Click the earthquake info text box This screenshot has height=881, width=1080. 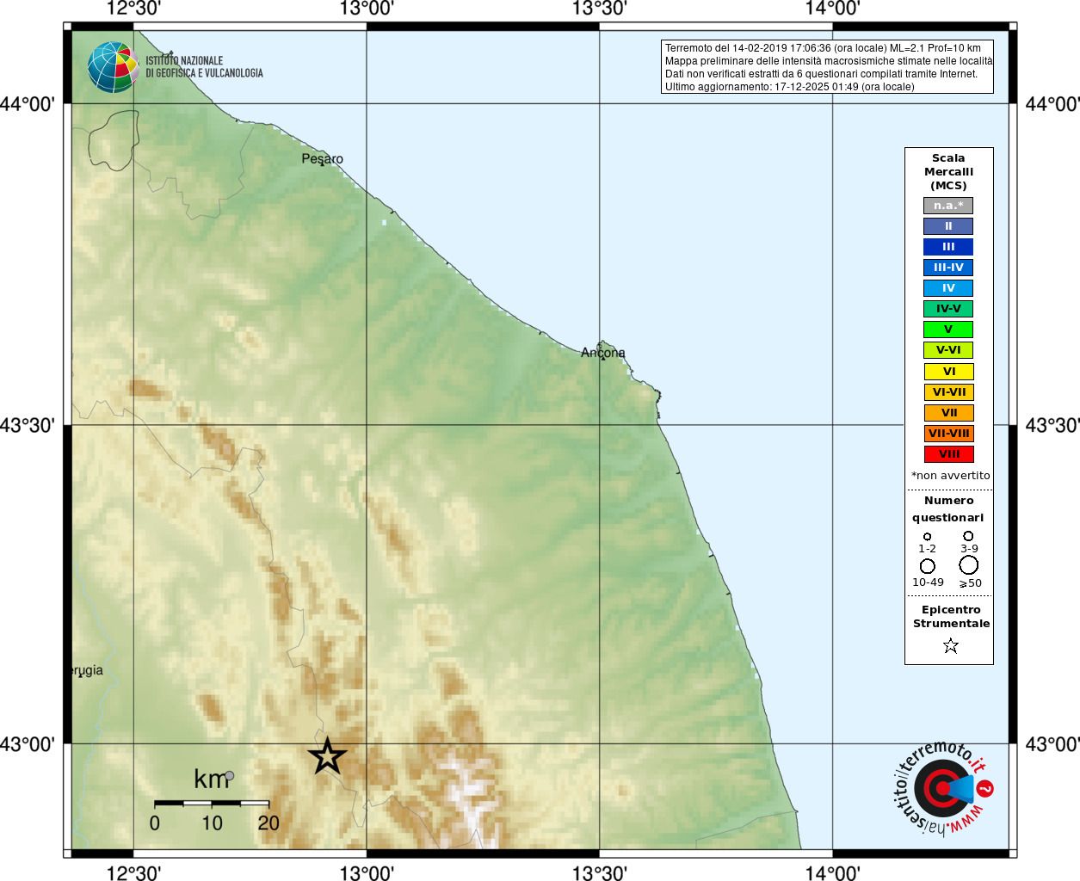pos(827,67)
